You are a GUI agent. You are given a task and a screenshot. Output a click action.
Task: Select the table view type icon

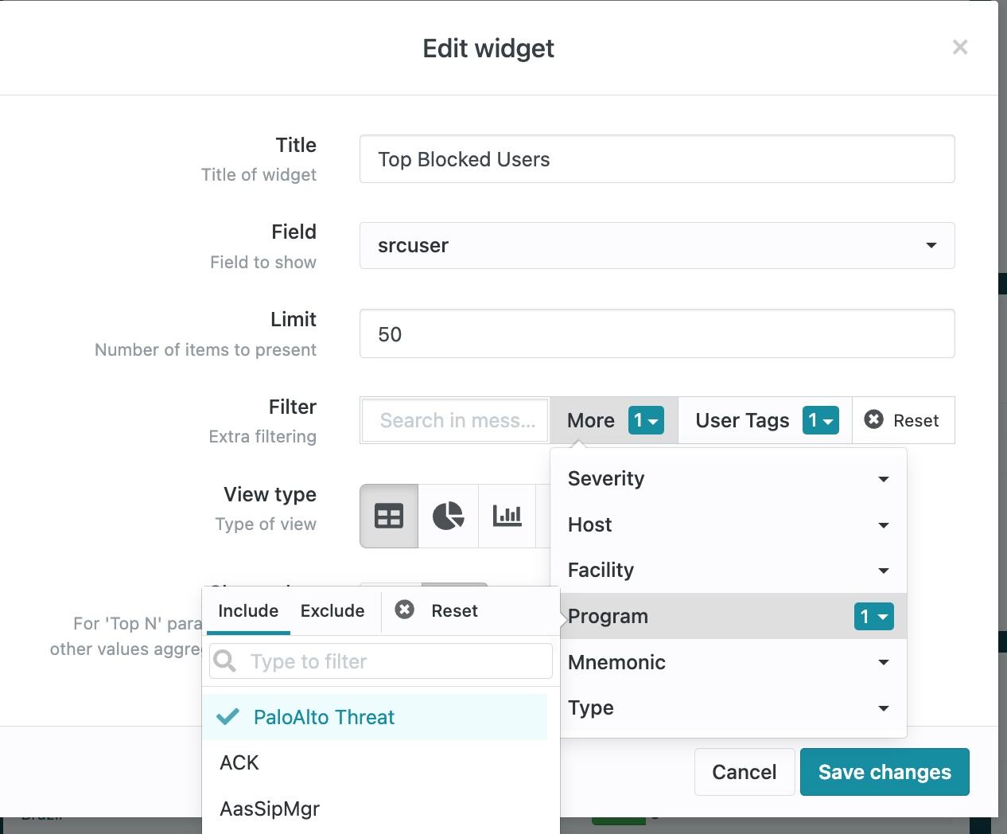[x=387, y=516]
